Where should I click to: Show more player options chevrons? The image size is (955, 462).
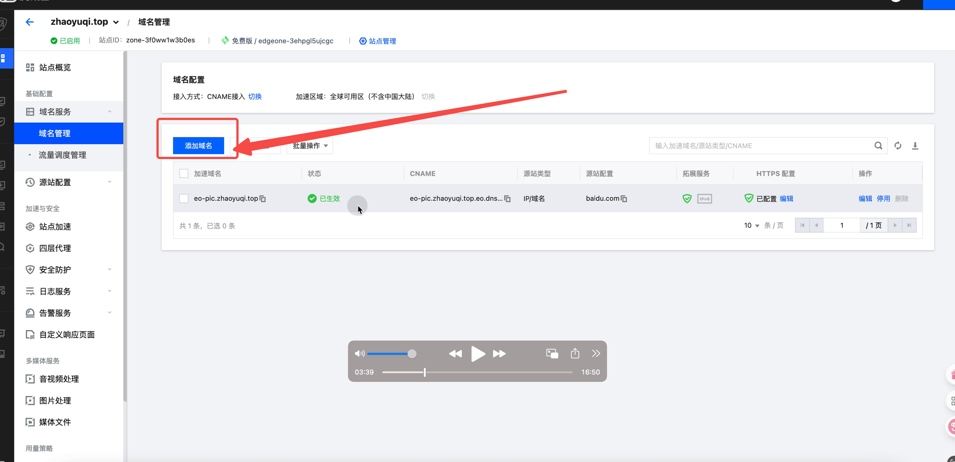(x=596, y=354)
